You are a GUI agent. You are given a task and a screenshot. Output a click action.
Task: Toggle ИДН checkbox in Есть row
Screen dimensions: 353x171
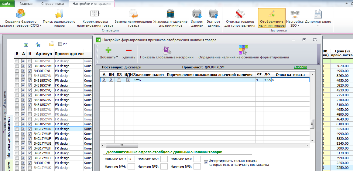point(128,80)
